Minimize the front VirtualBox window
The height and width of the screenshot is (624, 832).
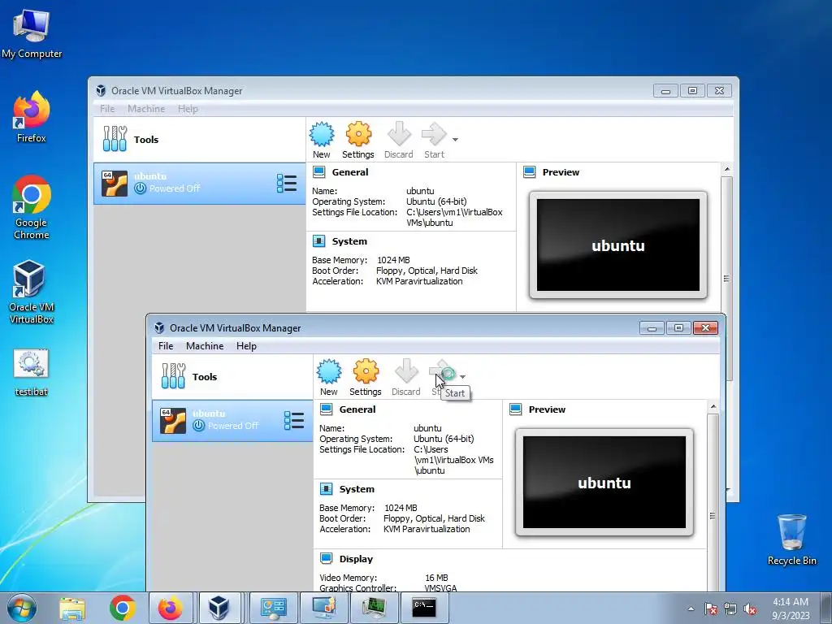point(652,328)
